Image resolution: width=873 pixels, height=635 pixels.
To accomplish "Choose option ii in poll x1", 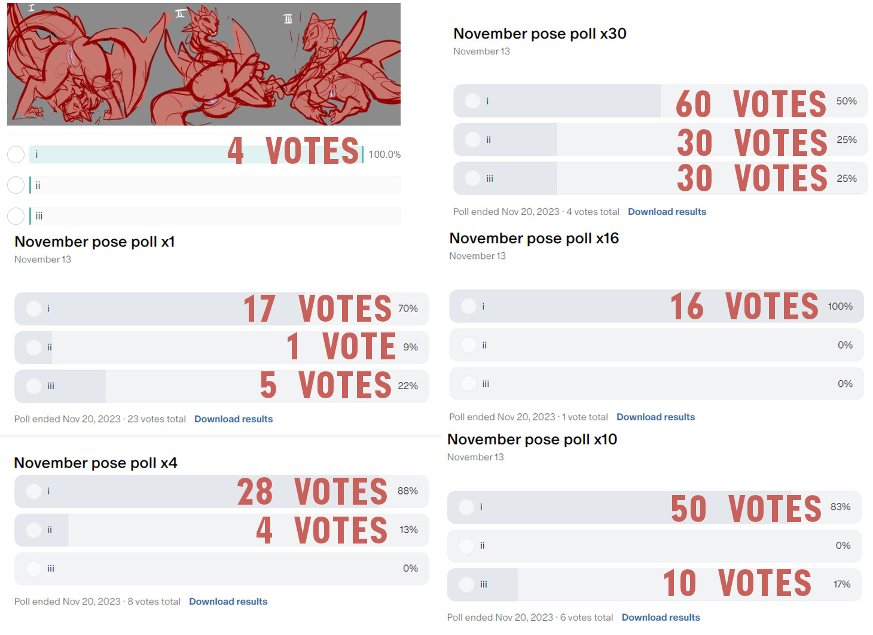I will [x=222, y=347].
